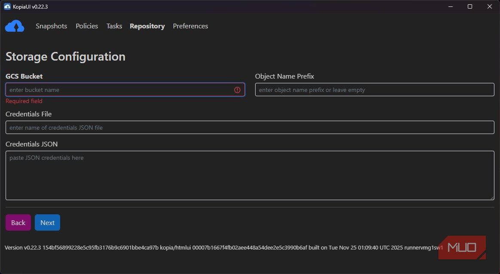Screen dimensions: 500x274
Task: Click the version build info text
Action: (x=224, y=247)
